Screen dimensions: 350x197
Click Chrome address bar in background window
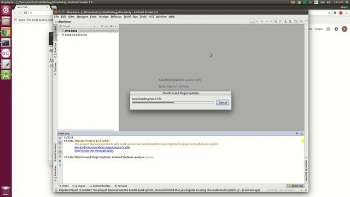(x=41, y=13)
